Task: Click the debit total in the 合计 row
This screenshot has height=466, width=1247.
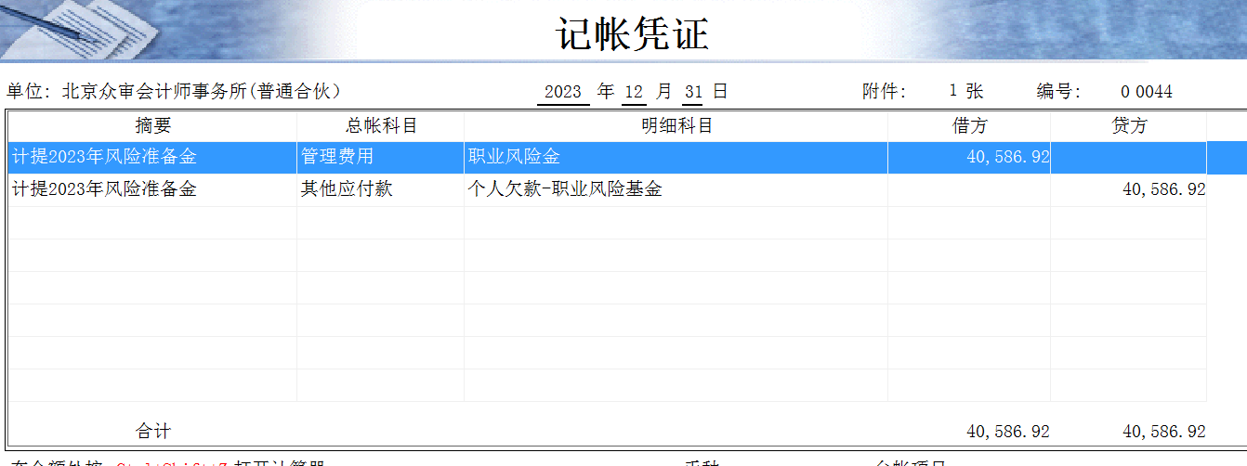Action: pos(1007,432)
